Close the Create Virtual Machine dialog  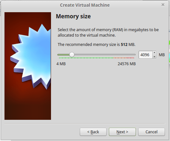point(163,5)
